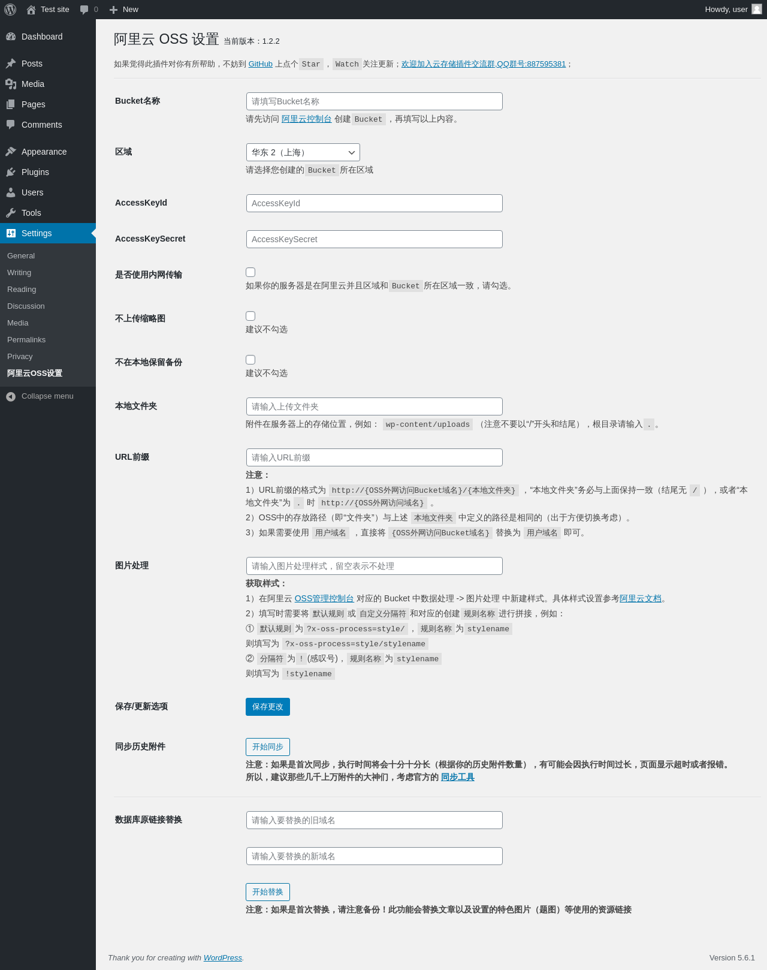Click the WordPress logo icon
Screen dimensions: 767x970
coord(10,10)
